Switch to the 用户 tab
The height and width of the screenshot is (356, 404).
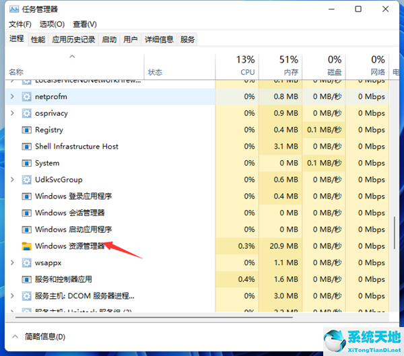point(131,40)
